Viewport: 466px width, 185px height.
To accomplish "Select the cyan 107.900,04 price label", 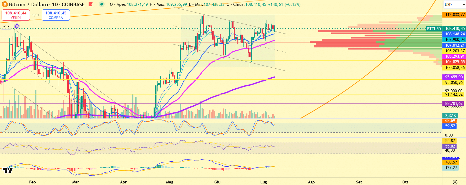I will point(454,40).
